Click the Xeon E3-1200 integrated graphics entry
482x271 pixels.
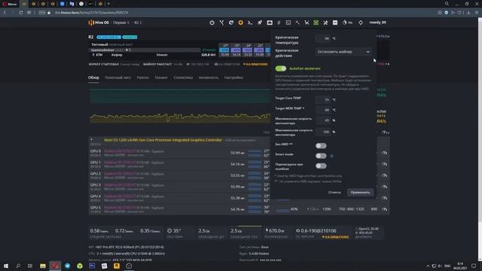[x=163, y=140]
